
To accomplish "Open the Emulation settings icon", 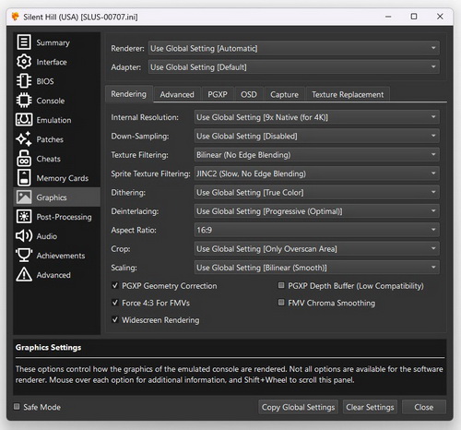I will coord(24,120).
